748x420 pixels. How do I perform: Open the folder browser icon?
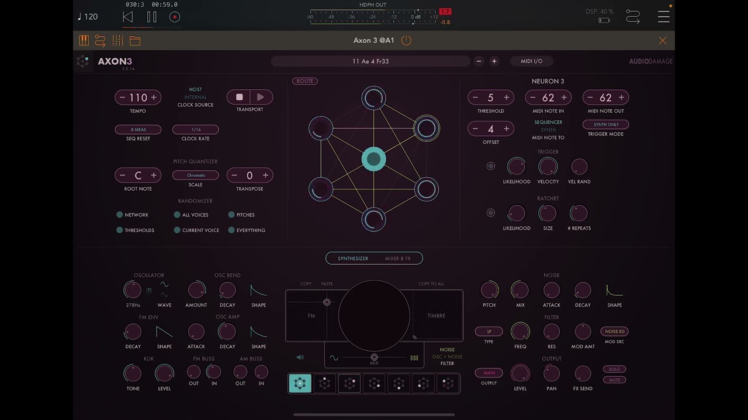135,41
